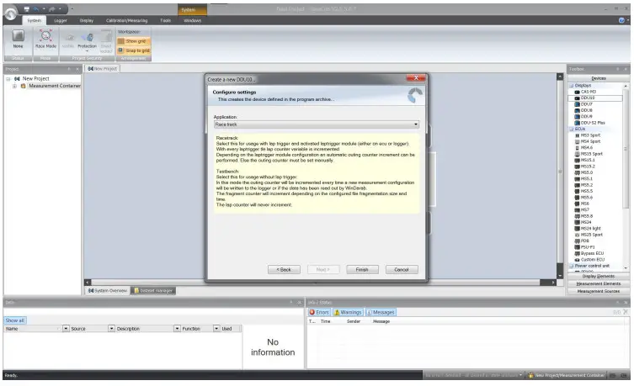Collapse the Power control unit group
This screenshot has width=634, height=386.
tap(572, 266)
